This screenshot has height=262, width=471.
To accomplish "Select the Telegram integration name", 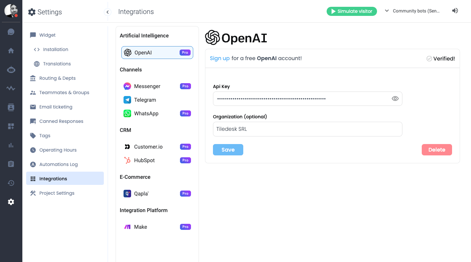I will tap(145, 100).
